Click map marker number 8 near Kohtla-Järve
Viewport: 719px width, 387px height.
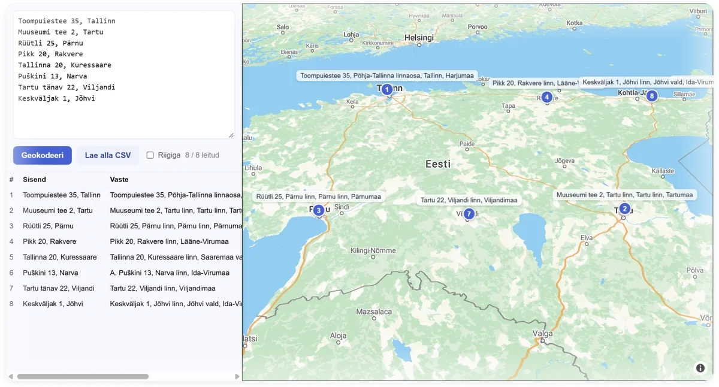click(652, 96)
